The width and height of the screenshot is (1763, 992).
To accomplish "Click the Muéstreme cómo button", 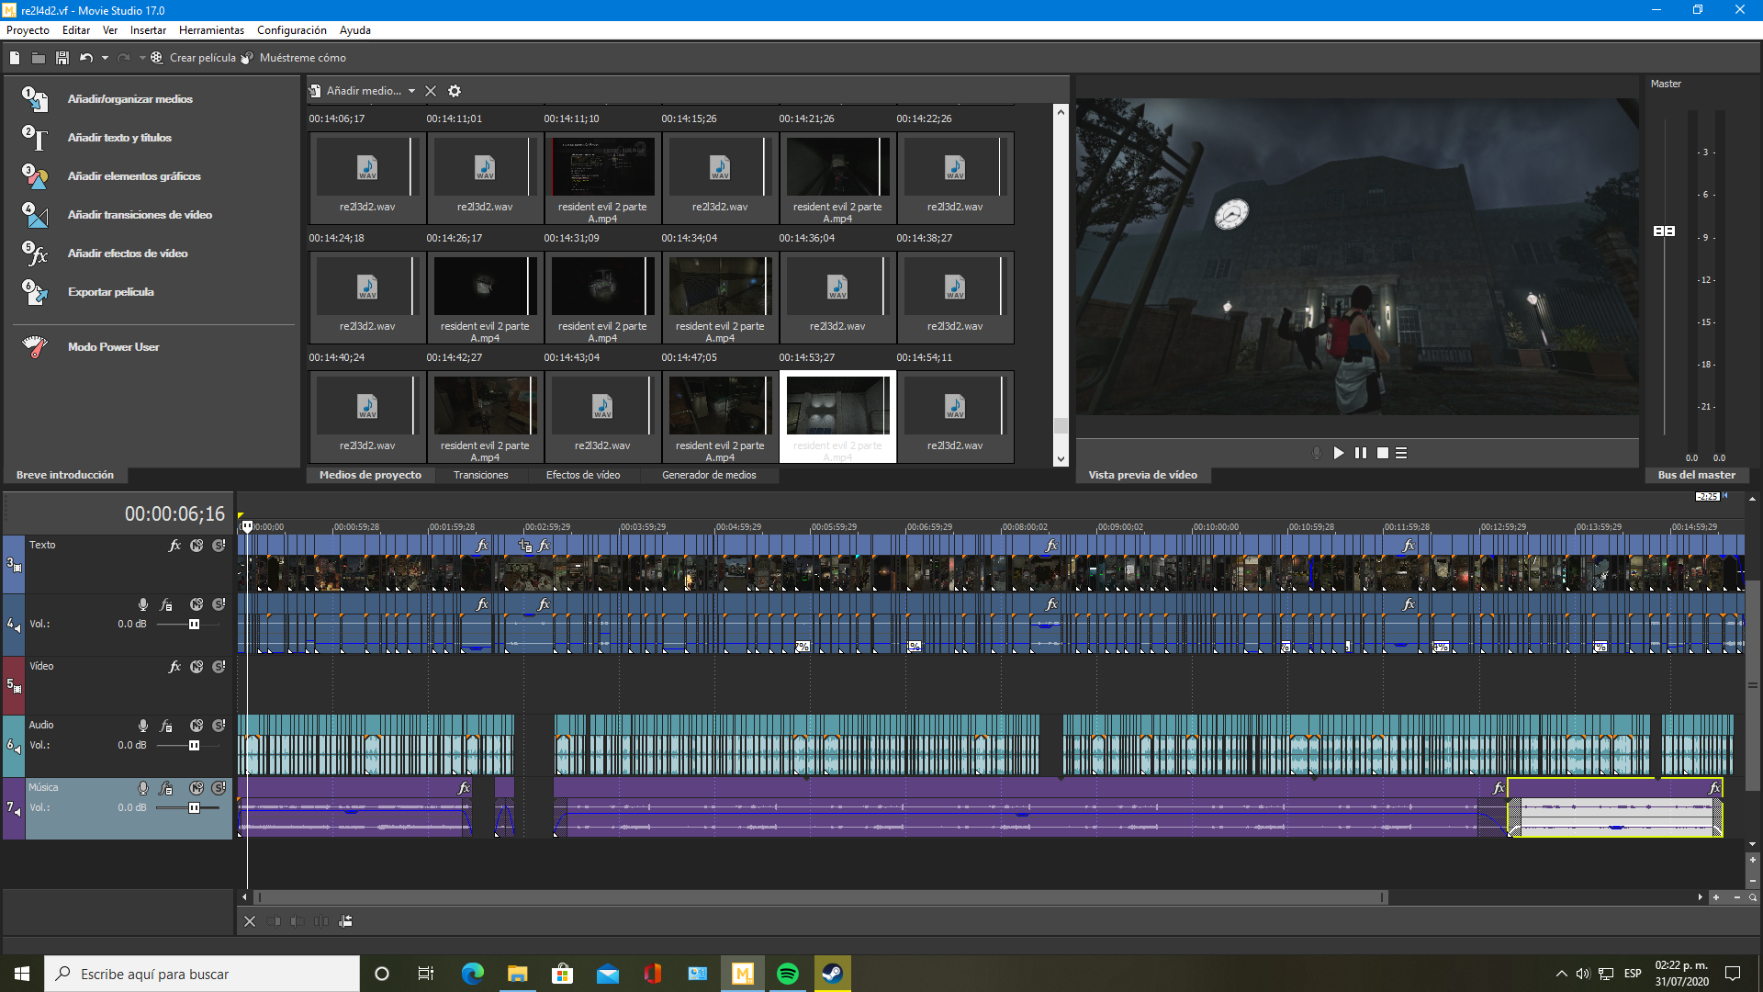I will (302, 58).
